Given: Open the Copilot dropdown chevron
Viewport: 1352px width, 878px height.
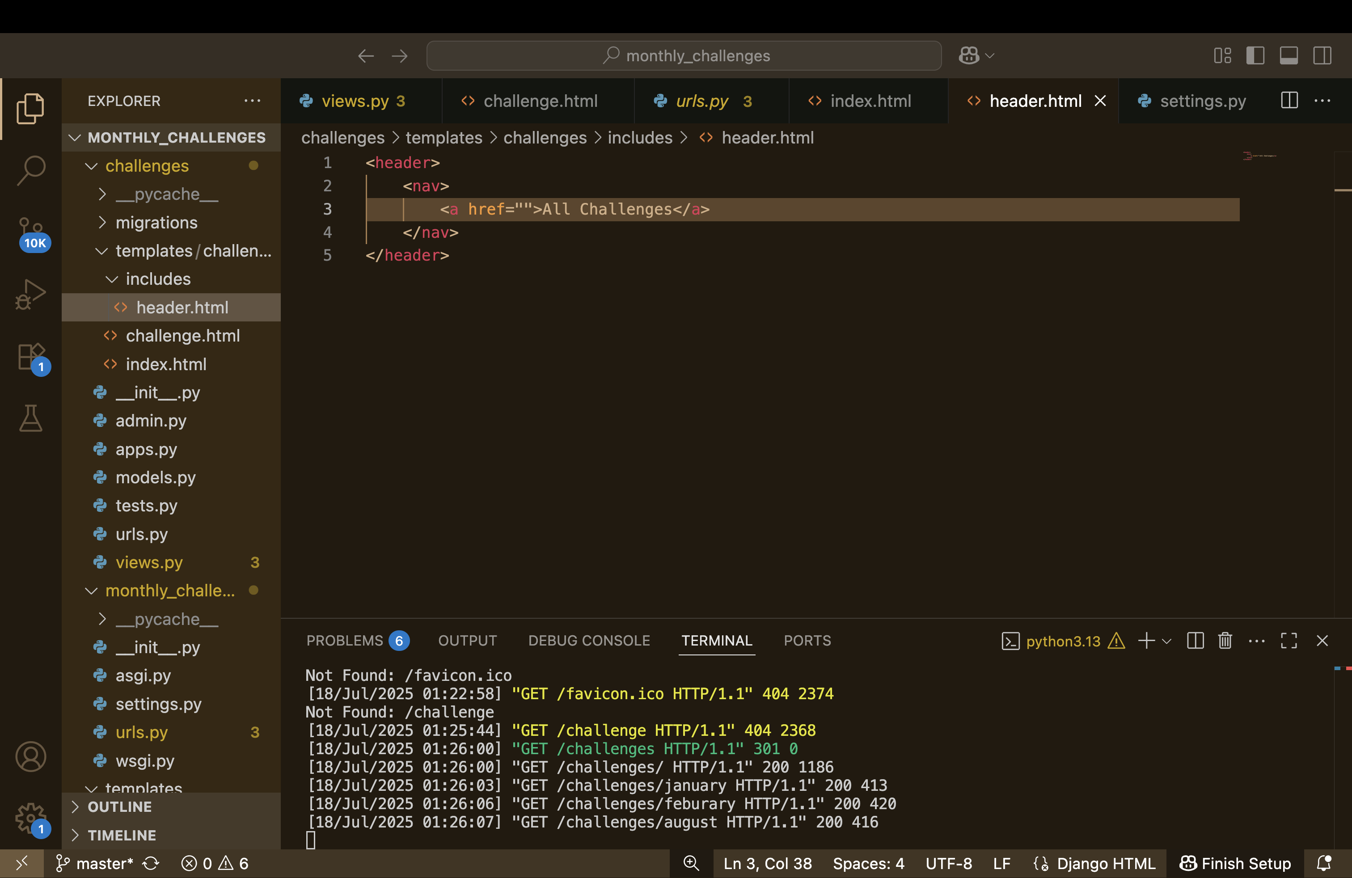Looking at the screenshot, I should pos(989,55).
